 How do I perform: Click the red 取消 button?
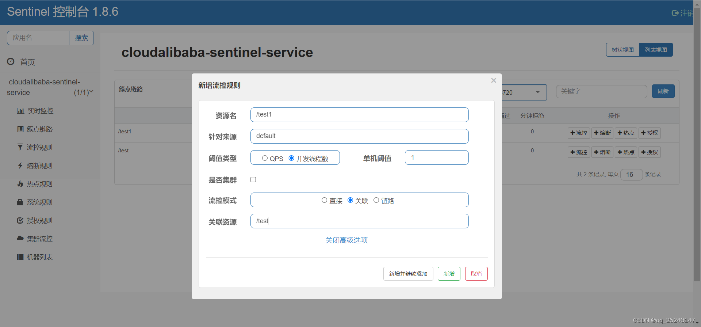pos(476,274)
